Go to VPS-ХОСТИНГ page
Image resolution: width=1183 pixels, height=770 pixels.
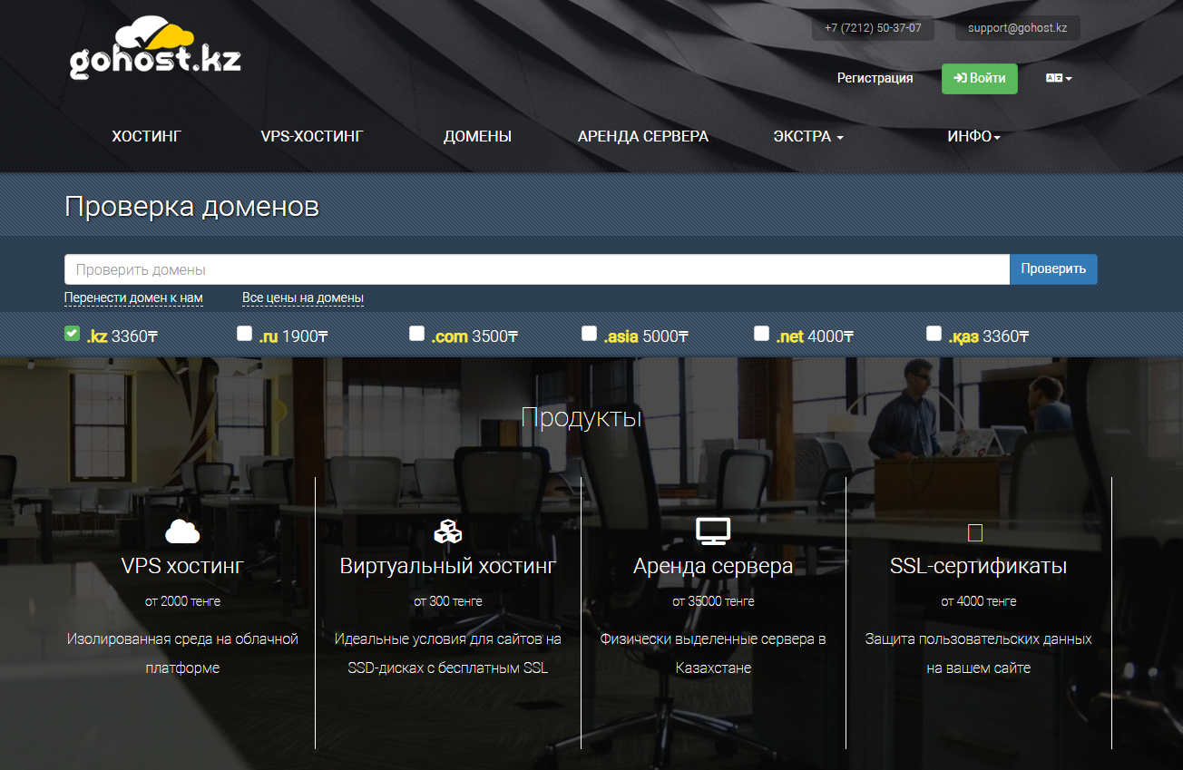312,137
